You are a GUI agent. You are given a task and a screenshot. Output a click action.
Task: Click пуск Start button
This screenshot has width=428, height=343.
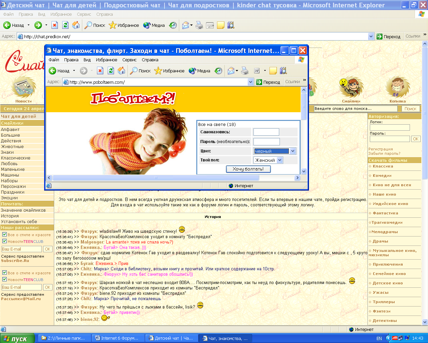(x=17, y=338)
